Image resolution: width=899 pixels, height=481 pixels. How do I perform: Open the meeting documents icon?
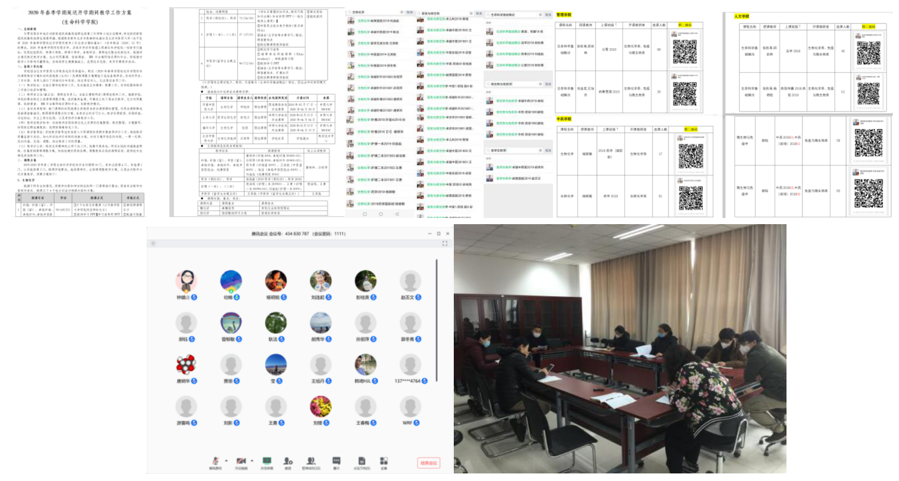pyautogui.click(x=362, y=461)
